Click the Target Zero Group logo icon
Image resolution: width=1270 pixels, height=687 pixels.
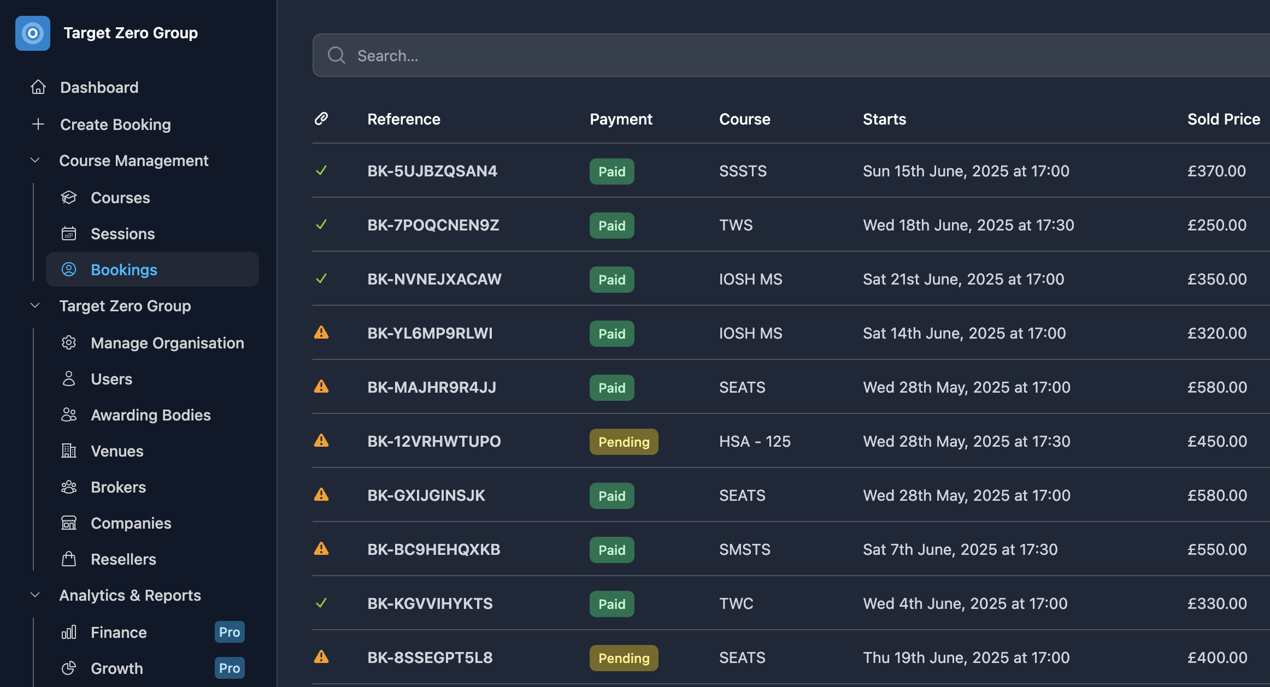[32, 33]
